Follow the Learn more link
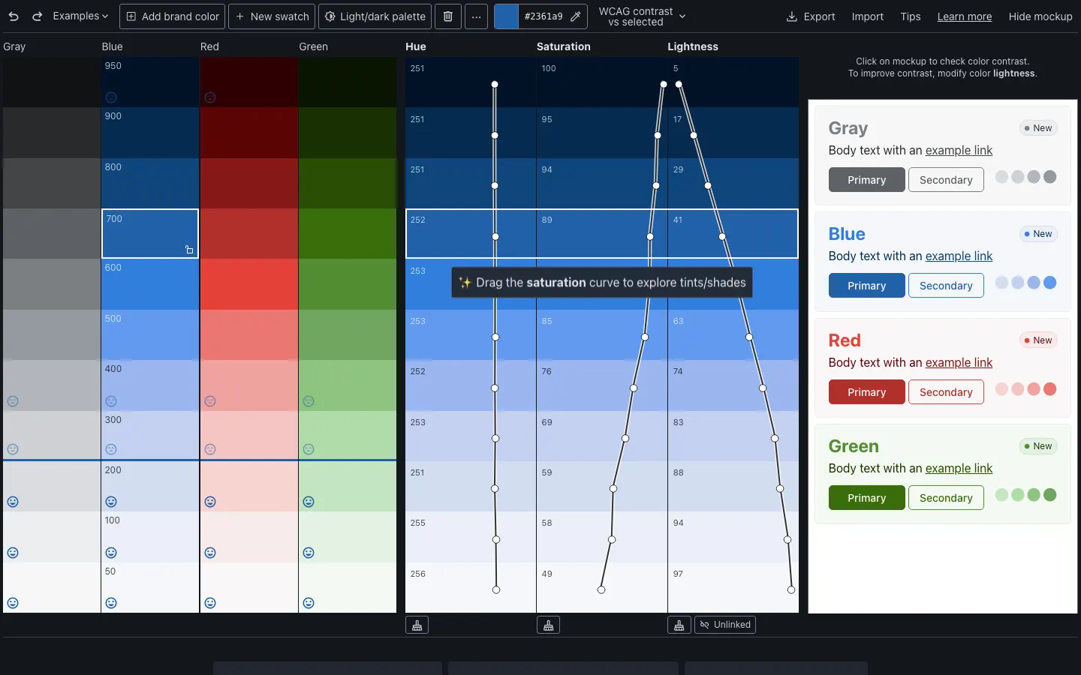This screenshot has height=675, width=1081. pos(964,16)
